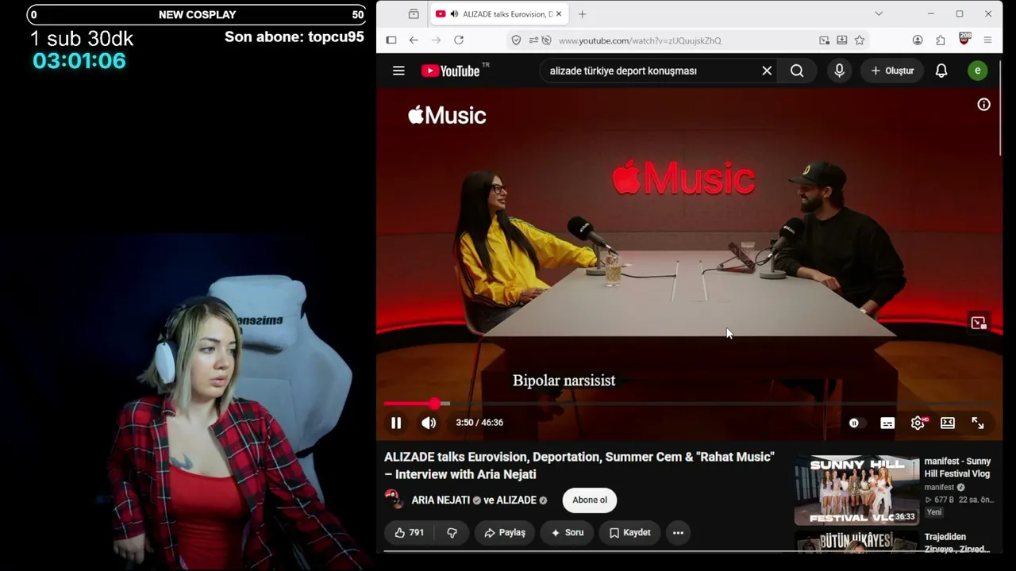Toggle the browser sidebar panel
This screenshot has height=571, width=1016.
pos(391,40)
